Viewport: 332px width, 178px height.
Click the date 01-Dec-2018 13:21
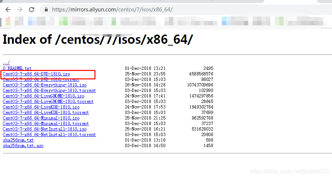pos(145,68)
